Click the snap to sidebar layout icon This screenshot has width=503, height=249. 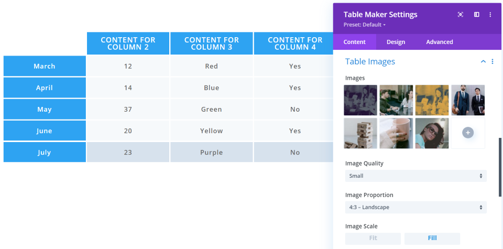477,15
